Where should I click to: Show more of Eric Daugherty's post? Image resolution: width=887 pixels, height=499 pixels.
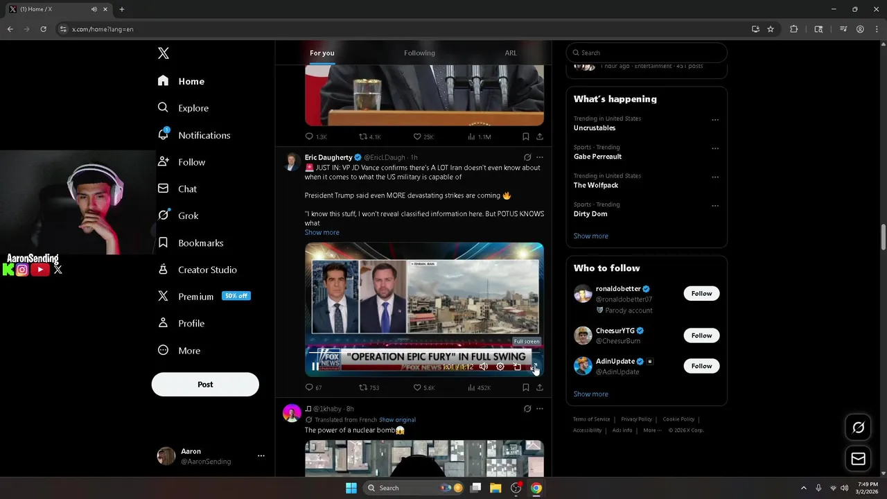(x=322, y=232)
